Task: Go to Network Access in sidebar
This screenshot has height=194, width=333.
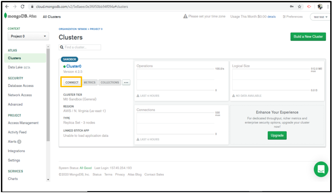Action: 20,95
